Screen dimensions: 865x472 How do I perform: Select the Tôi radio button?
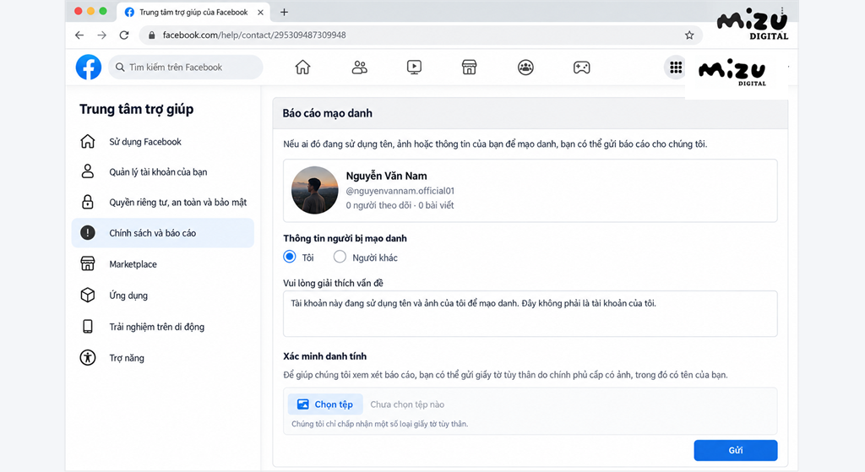[x=290, y=257]
